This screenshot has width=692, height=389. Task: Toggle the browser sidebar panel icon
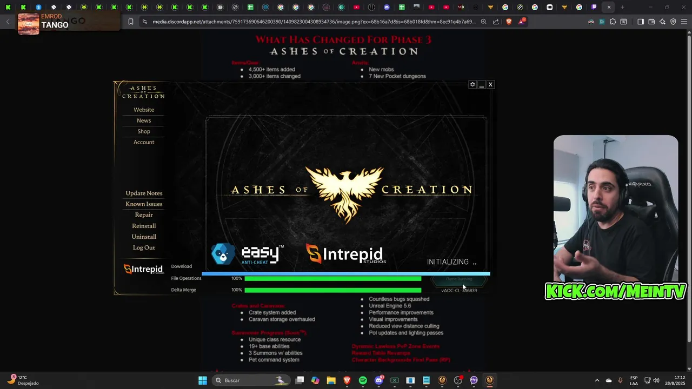point(641,22)
